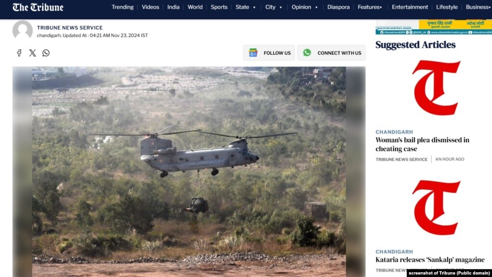Expand the Opinion dropdown menu
The image size is (492, 277).
pyautogui.click(x=304, y=7)
